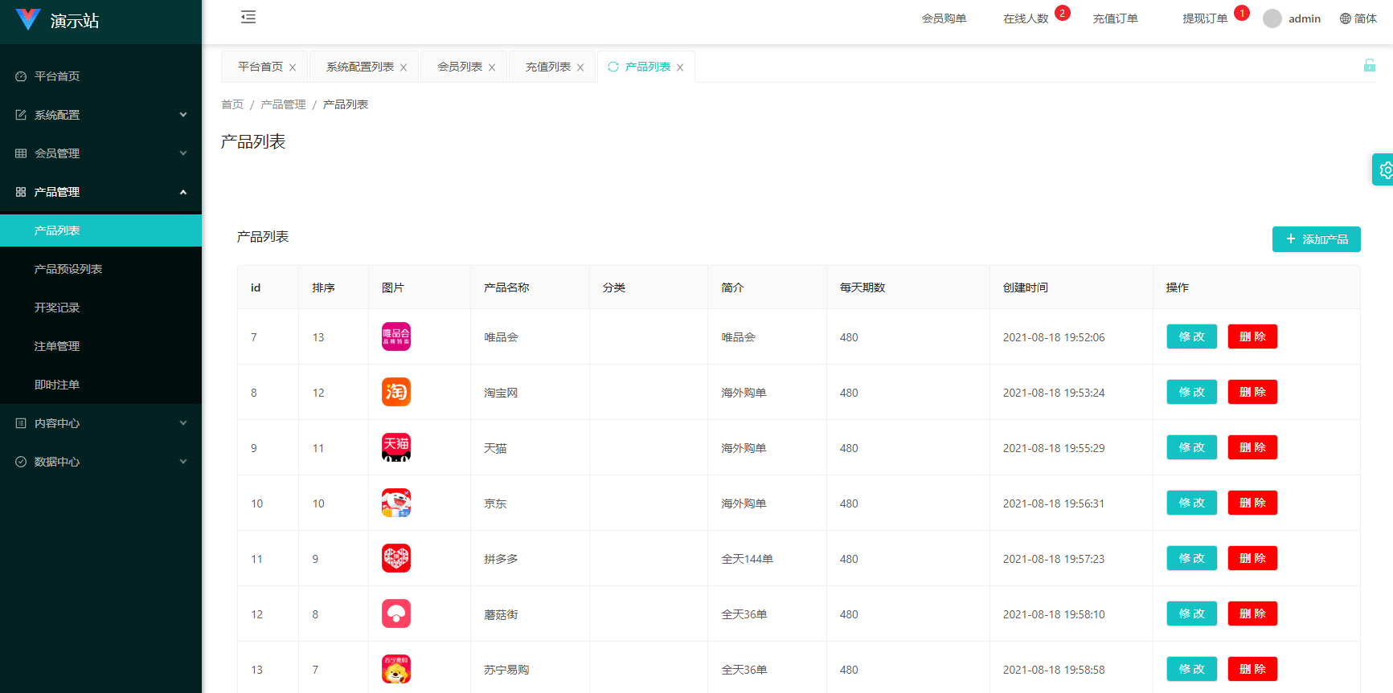
Task: Click the 淘宝网 product image
Action: tap(395, 392)
